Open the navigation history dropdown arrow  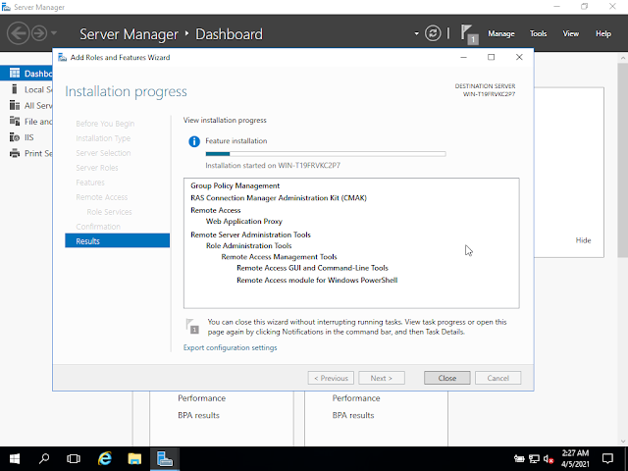pyautogui.click(x=54, y=33)
